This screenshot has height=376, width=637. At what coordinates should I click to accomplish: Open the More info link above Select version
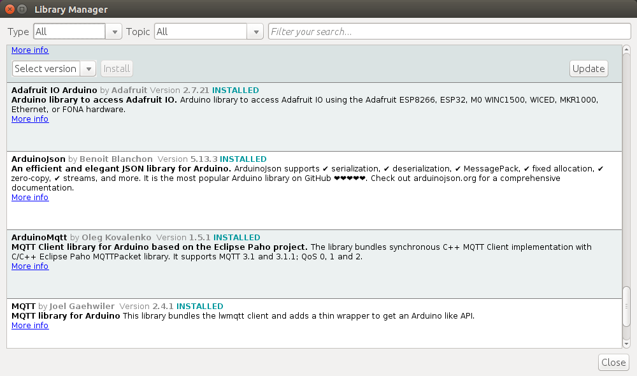tap(30, 50)
